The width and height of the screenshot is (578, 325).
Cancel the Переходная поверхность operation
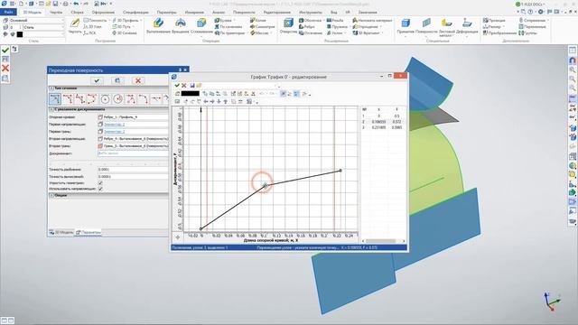tap(138, 80)
